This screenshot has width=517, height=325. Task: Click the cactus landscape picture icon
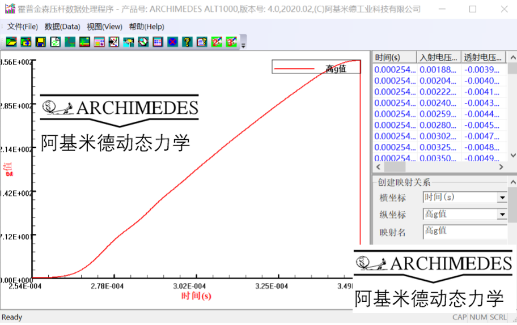click(84, 42)
